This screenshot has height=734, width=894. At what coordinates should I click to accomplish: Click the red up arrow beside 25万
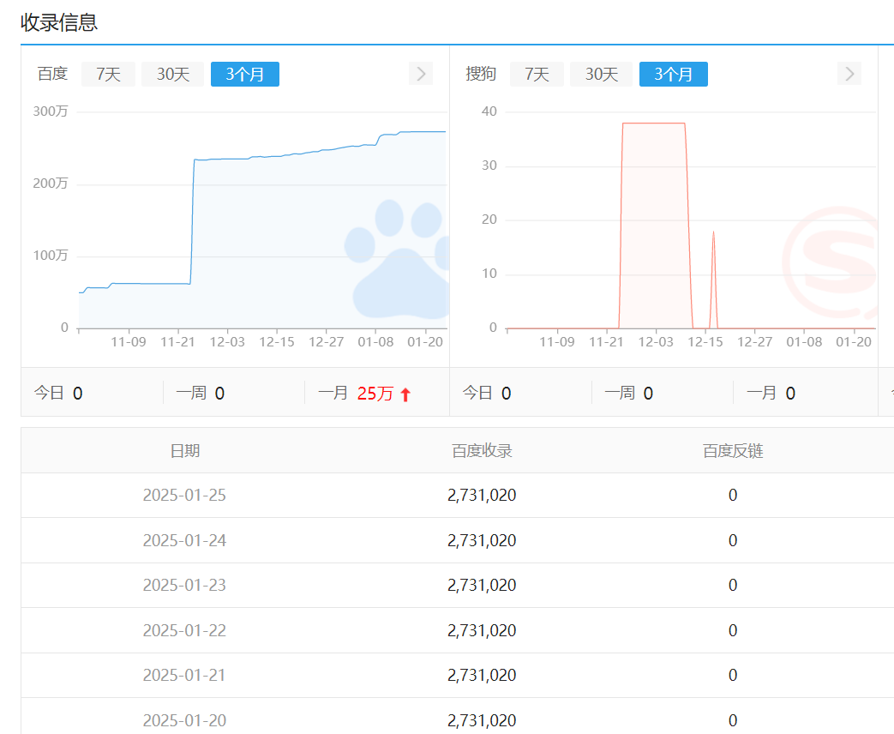[405, 394]
